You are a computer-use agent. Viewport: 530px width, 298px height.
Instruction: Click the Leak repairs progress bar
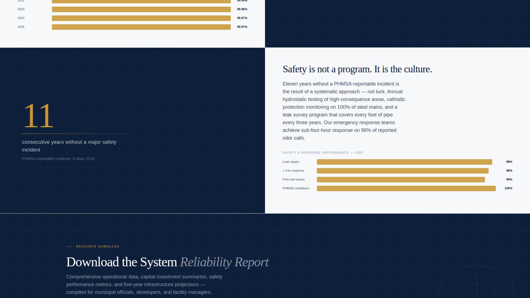404,162
